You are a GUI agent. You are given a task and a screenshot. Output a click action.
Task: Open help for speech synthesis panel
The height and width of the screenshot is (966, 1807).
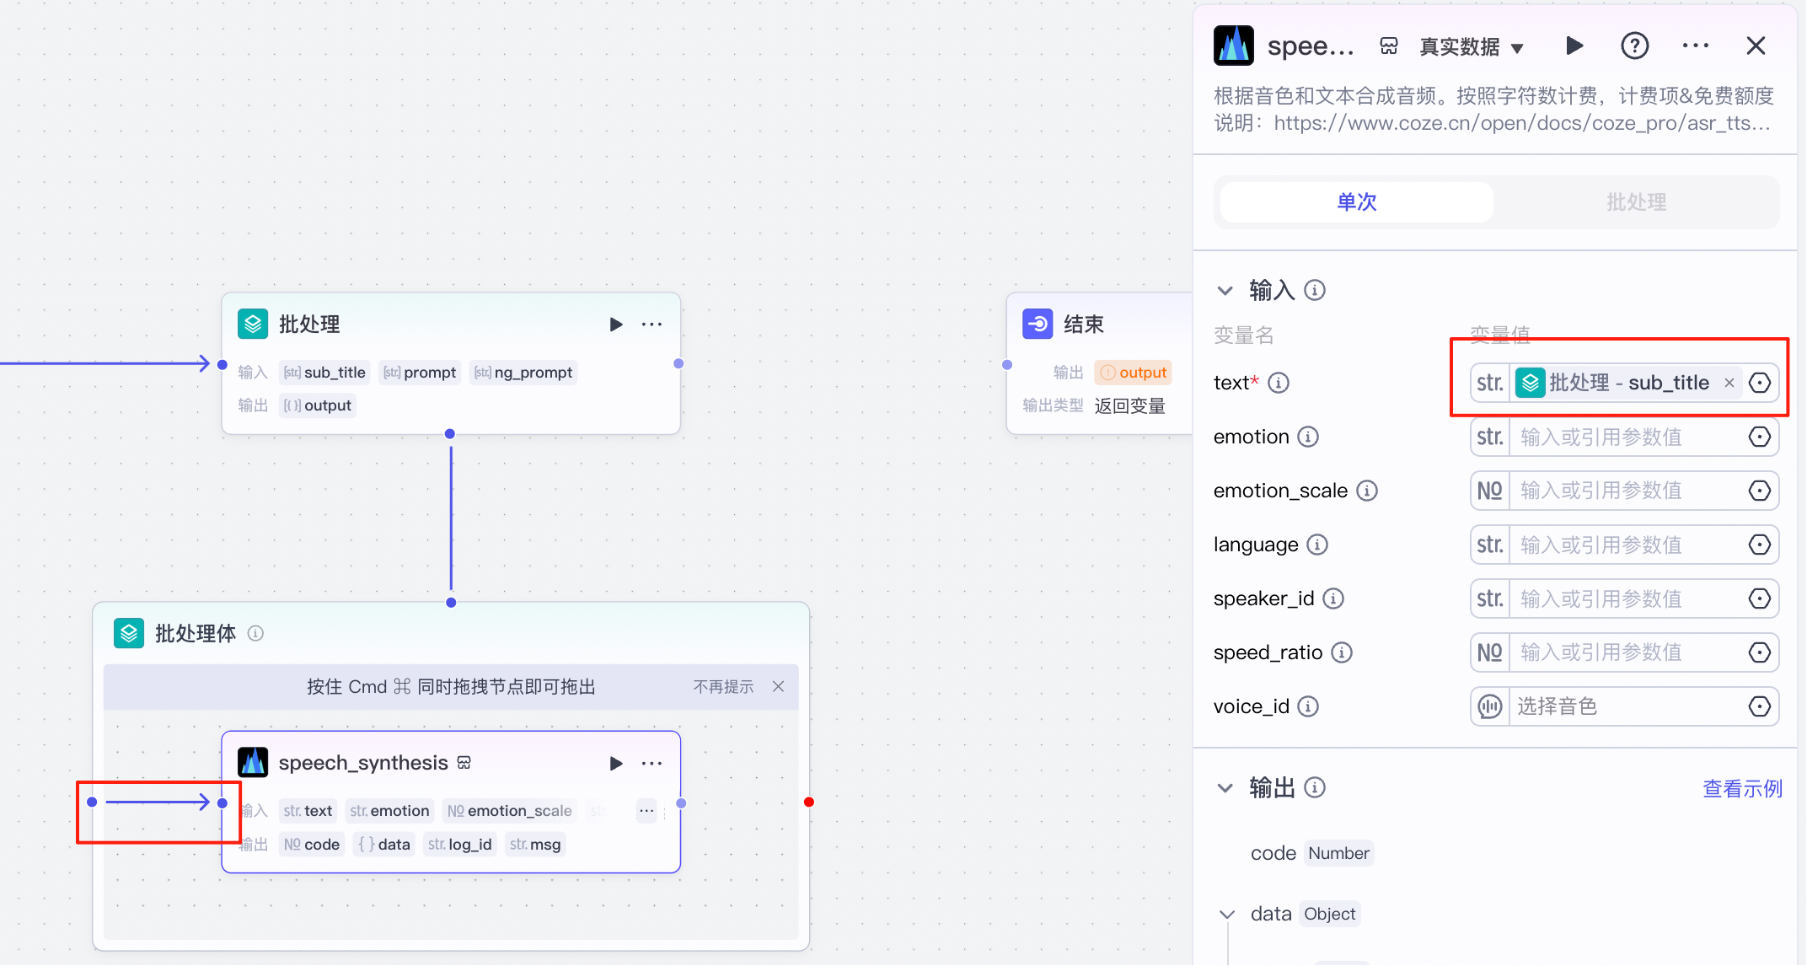point(1634,46)
